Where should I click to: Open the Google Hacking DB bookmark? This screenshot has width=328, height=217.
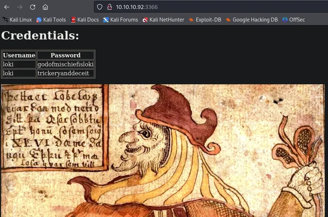coord(252,20)
